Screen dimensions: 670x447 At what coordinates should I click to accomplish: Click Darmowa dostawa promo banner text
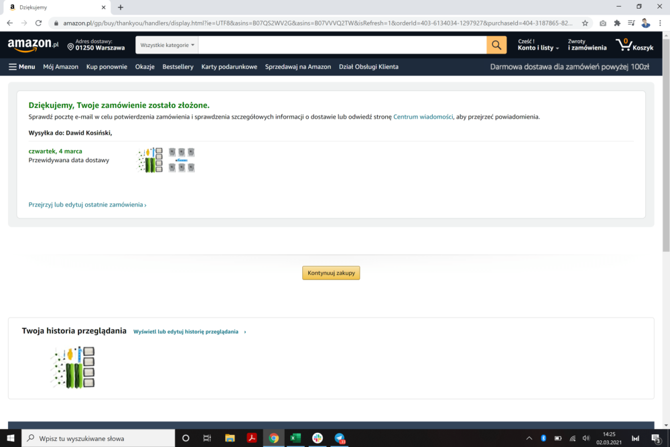click(x=569, y=66)
